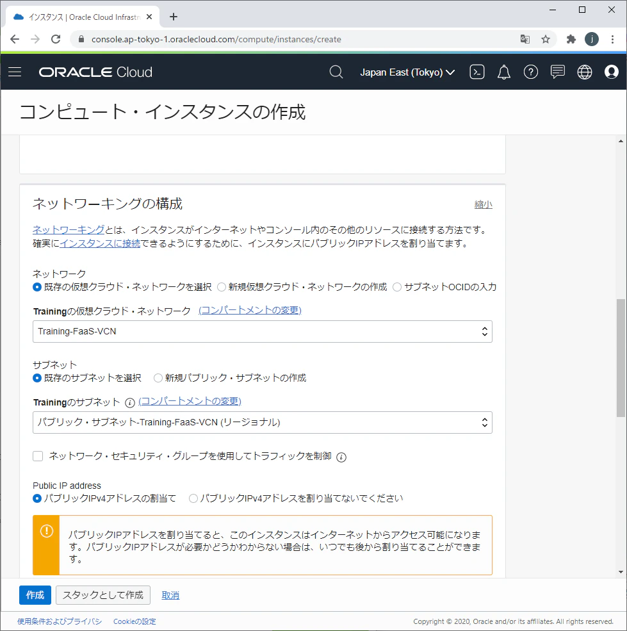Viewport: 627px width, 631px height.
Task: Open 使用条件およびプライバシ footer link
Action: pos(60,621)
